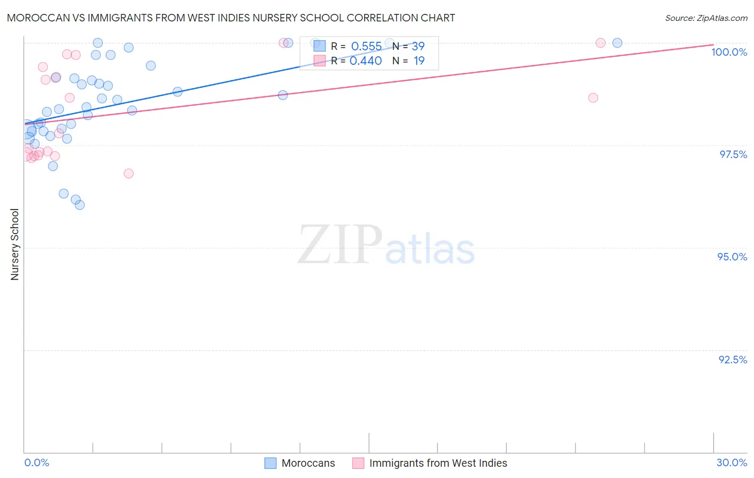Click the pink R = 0.440 stats swatch

[320, 61]
